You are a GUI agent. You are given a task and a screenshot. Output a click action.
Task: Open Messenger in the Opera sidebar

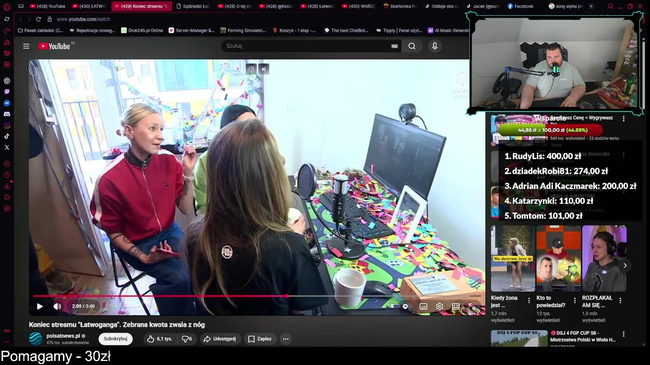[7, 103]
